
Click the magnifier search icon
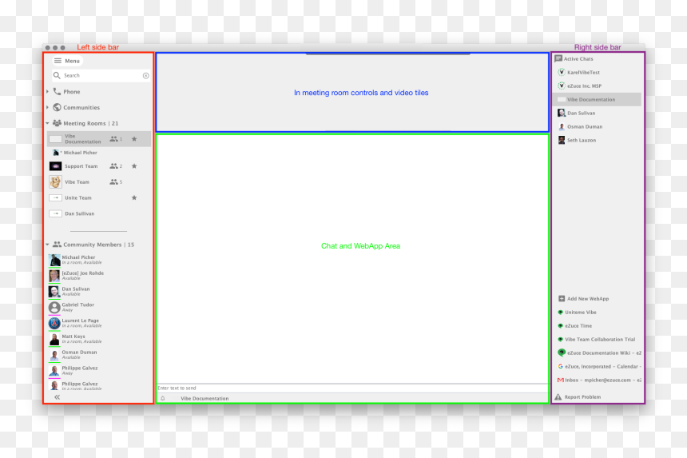click(x=57, y=75)
